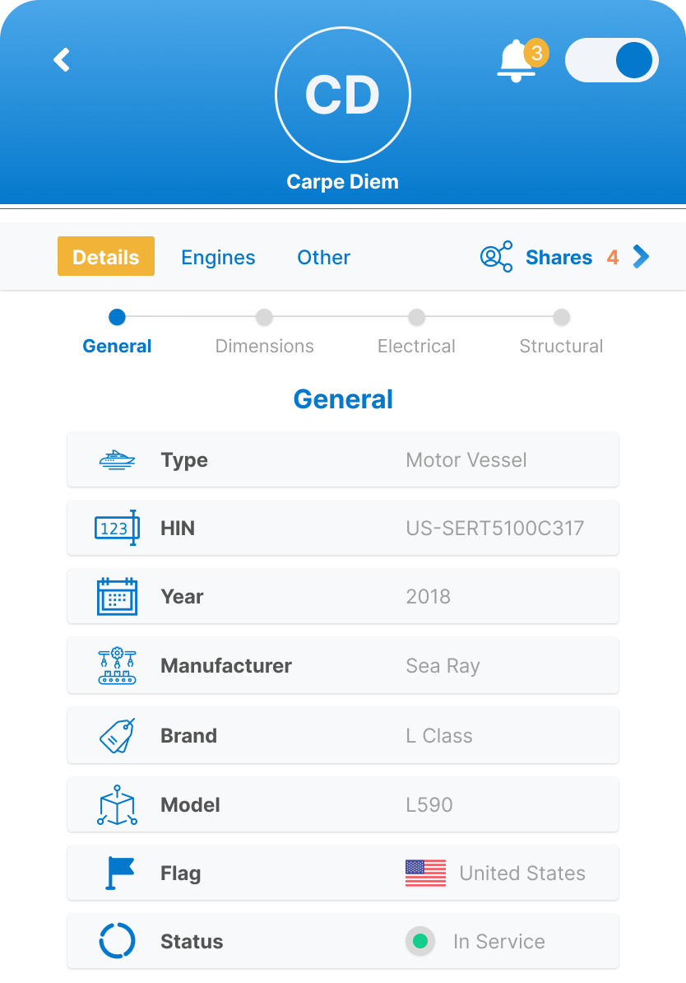Click the CD avatar circle
686x983 pixels.
point(343,96)
